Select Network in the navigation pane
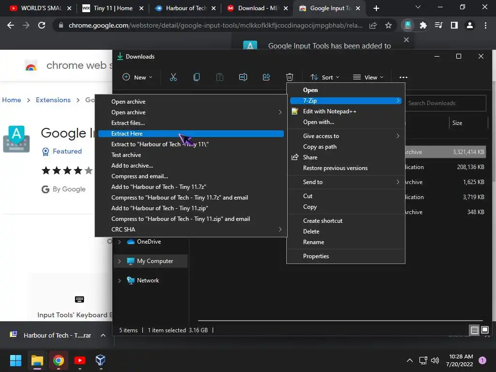Screen dimensions: 496x372 tap(148, 280)
